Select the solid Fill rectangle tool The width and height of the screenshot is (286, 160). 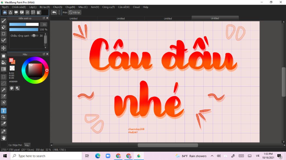[3, 56]
